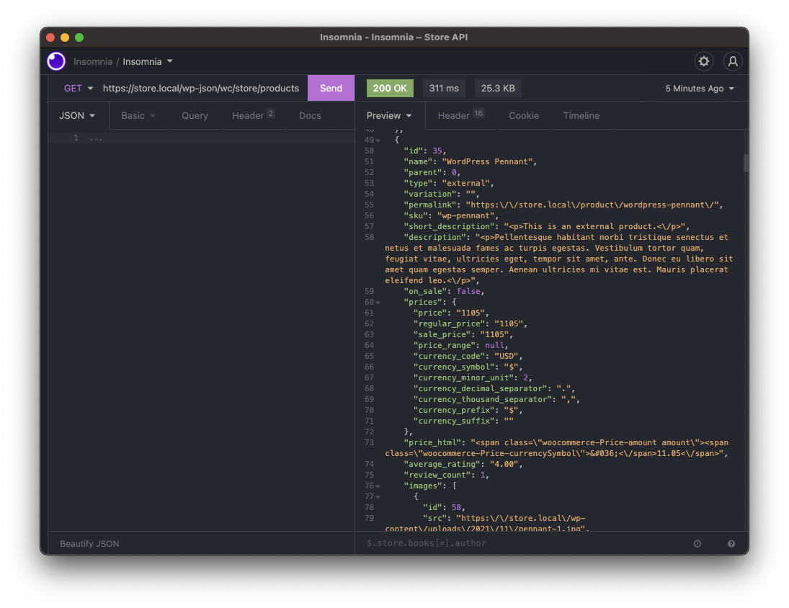Click the Send button

(x=331, y=88)
